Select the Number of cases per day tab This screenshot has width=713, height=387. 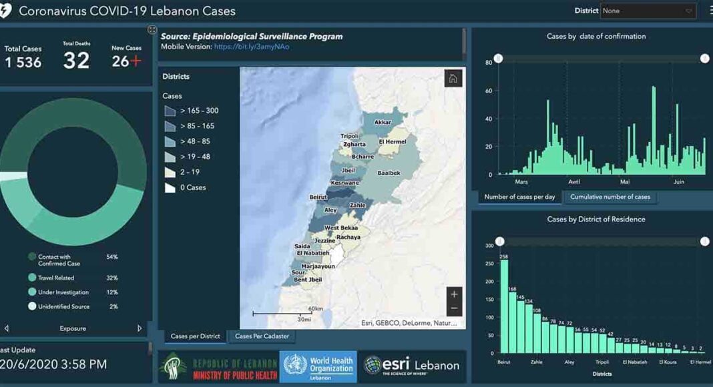(x=519, y=197)
